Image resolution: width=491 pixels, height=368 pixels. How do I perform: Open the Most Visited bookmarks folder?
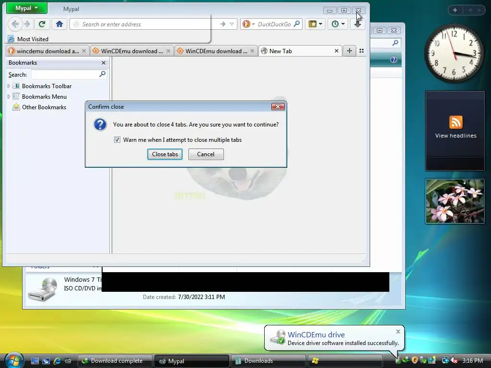28,39
